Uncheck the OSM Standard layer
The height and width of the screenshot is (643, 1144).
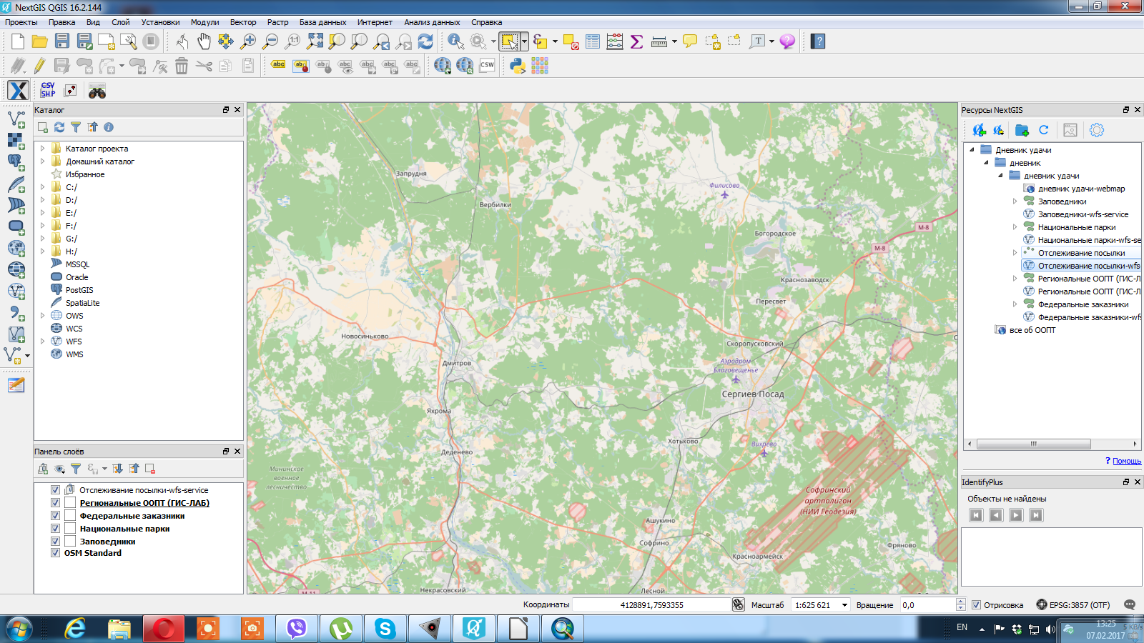[x=55, y=553]
